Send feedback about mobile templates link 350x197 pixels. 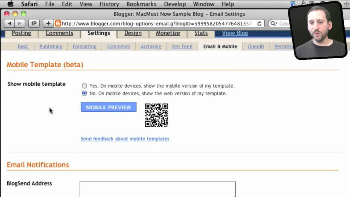pyautogui.click(x=125, y=139)
